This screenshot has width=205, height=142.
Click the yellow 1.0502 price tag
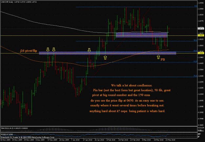(201, 53)
